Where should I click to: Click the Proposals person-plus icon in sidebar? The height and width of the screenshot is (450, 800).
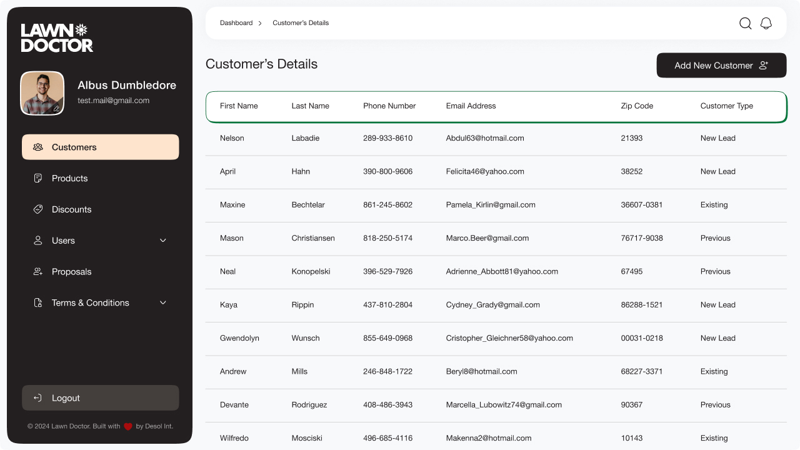(38, 272)
